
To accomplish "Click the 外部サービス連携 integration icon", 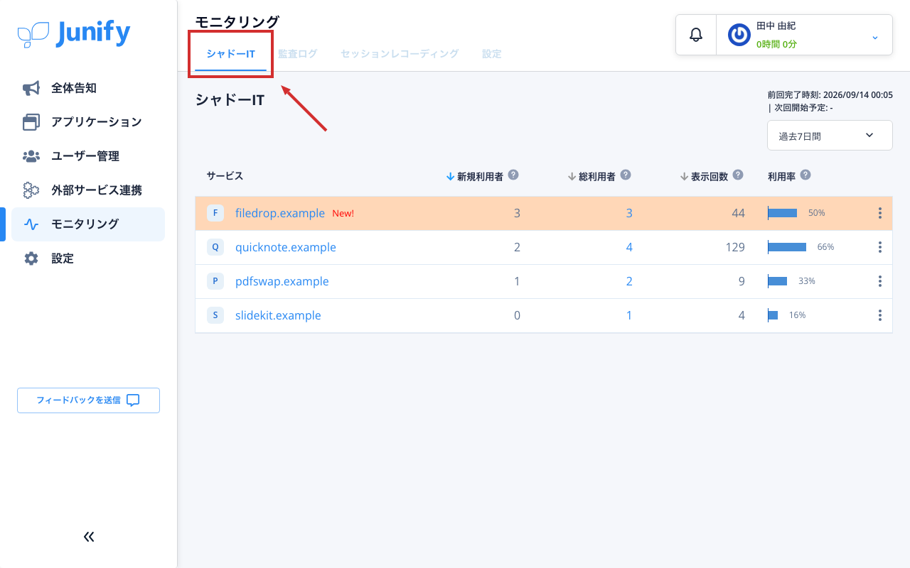I will click(x=31, y=190).
